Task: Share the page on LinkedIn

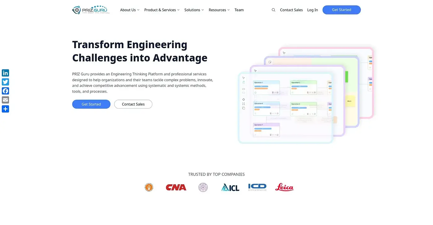Action: [x=5, y=73]
